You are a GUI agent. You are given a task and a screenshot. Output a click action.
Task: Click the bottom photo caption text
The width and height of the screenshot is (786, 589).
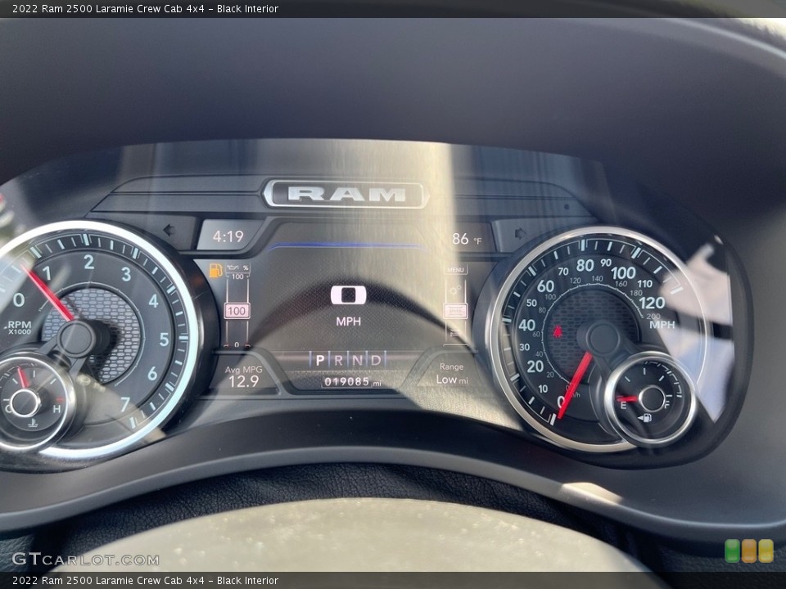(146, 581)
